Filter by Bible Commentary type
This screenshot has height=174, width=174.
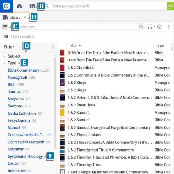tap(23, 70)
